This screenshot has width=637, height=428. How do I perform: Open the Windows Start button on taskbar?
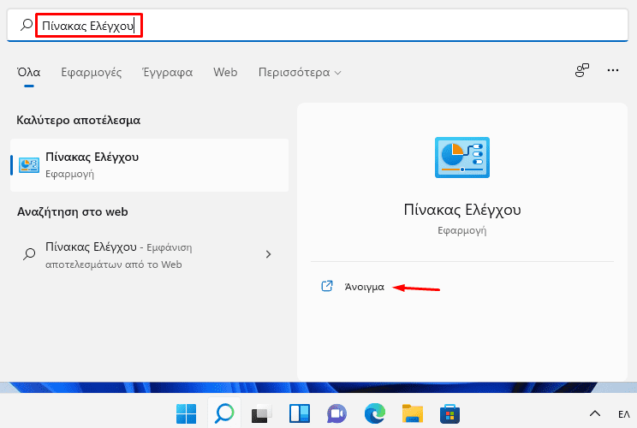click(186, 413)
